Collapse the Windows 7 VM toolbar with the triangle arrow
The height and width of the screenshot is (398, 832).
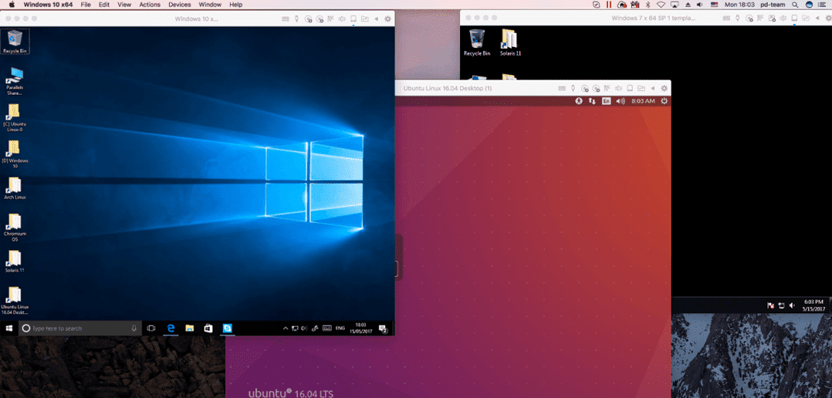(x=817, y=19)
